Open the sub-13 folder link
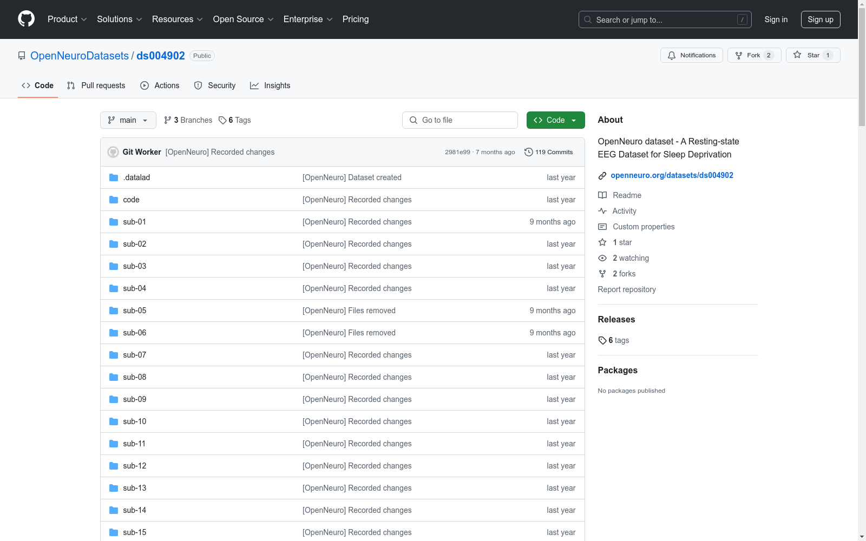The height and width of the screenshot is (541, 866). pos(135,488)
